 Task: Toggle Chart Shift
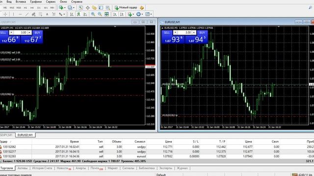pos(122,14)
